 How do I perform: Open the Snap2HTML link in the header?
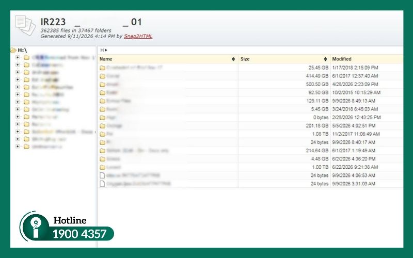(x=138, y=36)
